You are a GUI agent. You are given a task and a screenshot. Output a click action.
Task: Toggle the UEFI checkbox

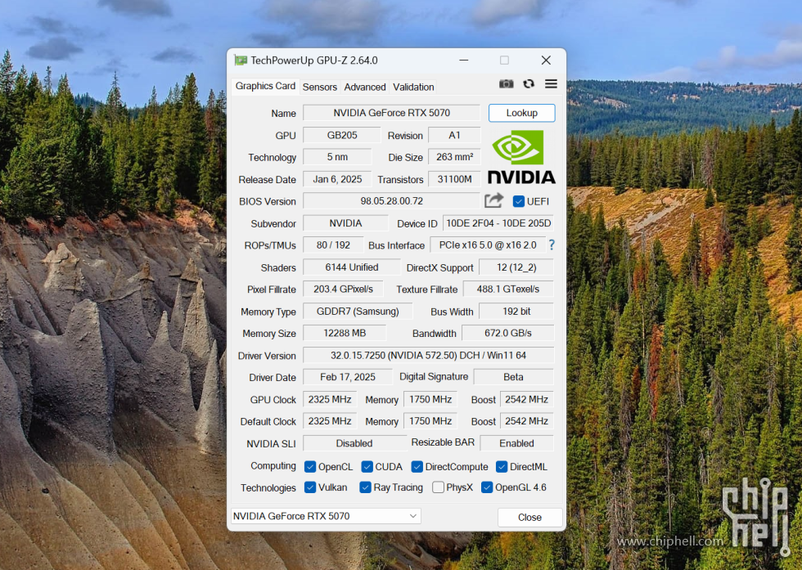[518, 201]
